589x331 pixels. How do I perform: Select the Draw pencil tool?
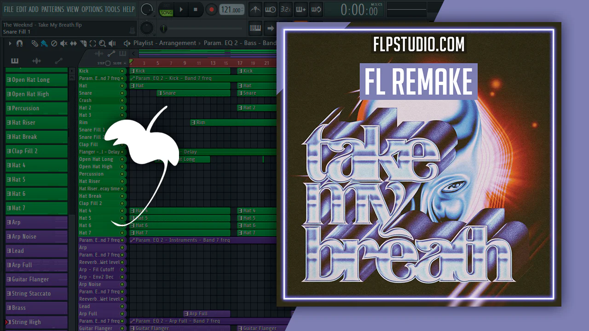click(35, 43)
